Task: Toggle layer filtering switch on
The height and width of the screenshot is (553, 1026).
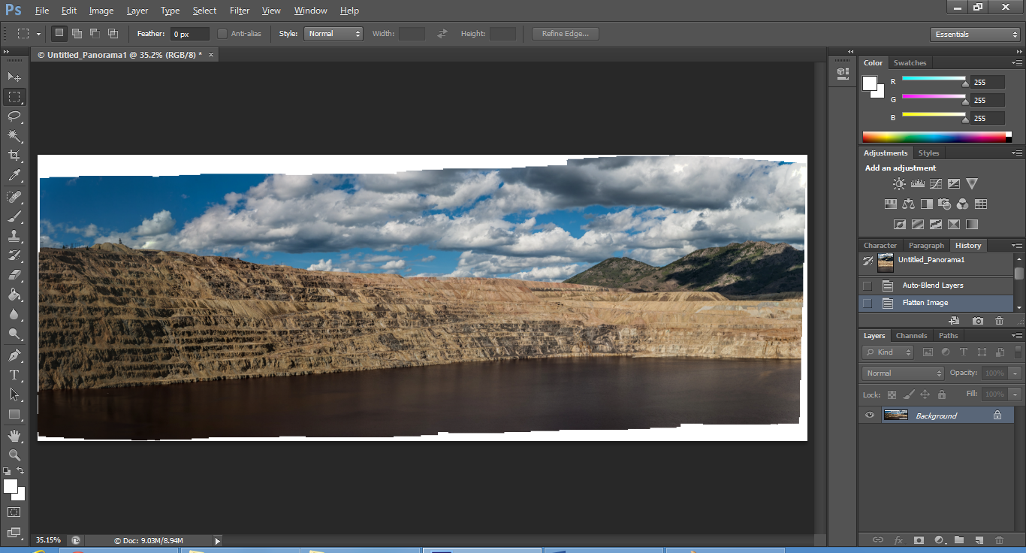Action: (1018, 352)
